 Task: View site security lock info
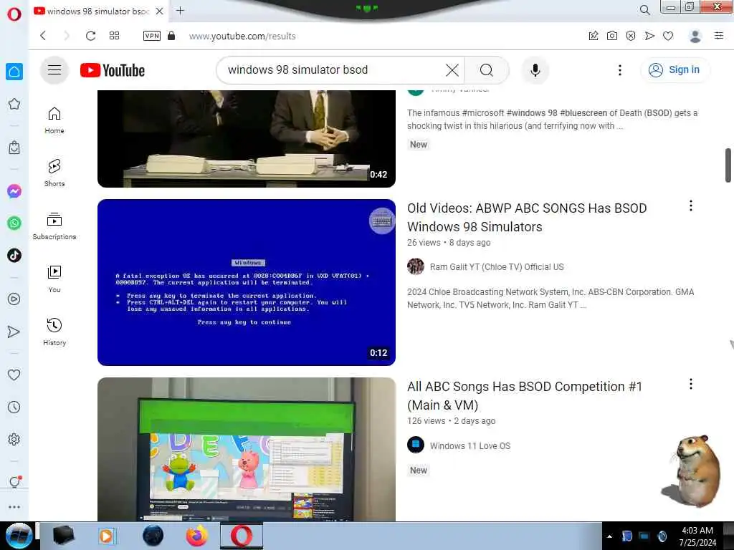point(171,36)
